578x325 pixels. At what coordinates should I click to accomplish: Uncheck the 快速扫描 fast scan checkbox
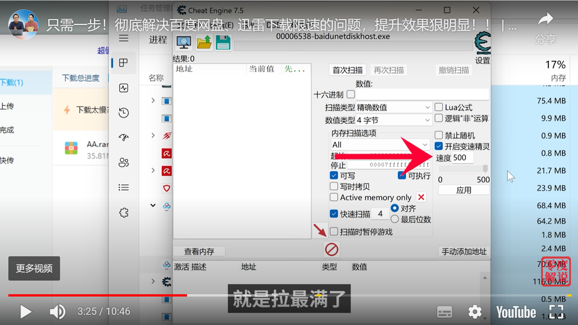coord(334,214)
